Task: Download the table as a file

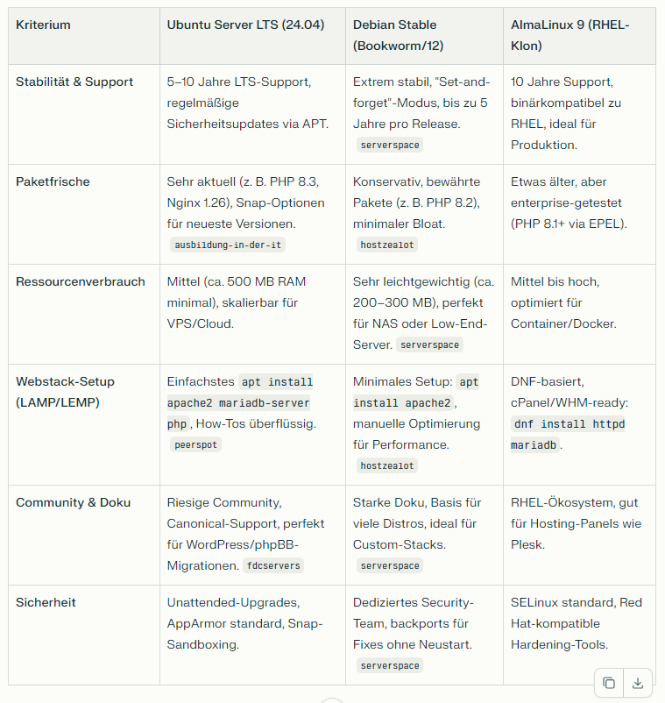Action: [x=638, y=683]
